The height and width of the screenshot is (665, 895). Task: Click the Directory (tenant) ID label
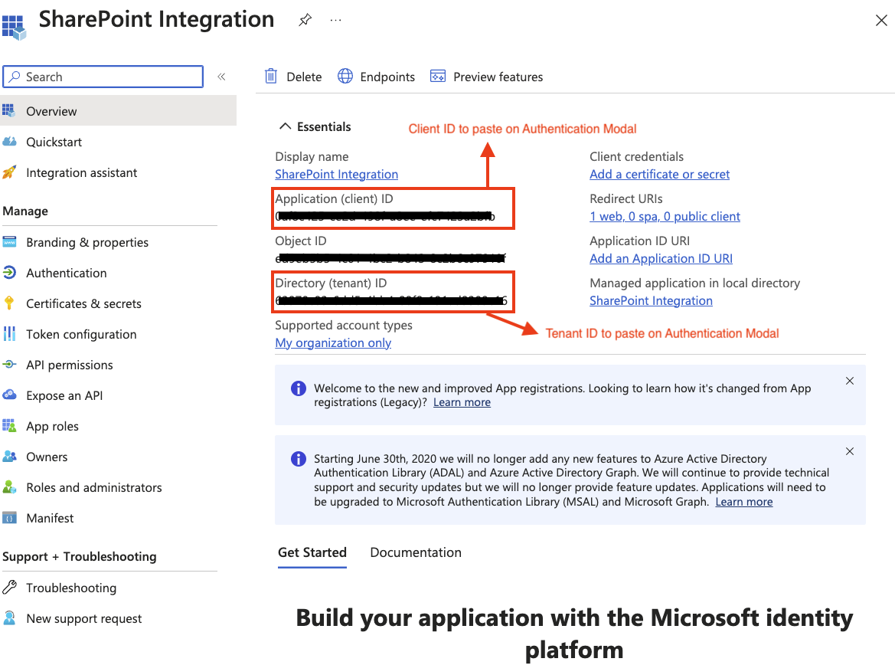point(331,283)
